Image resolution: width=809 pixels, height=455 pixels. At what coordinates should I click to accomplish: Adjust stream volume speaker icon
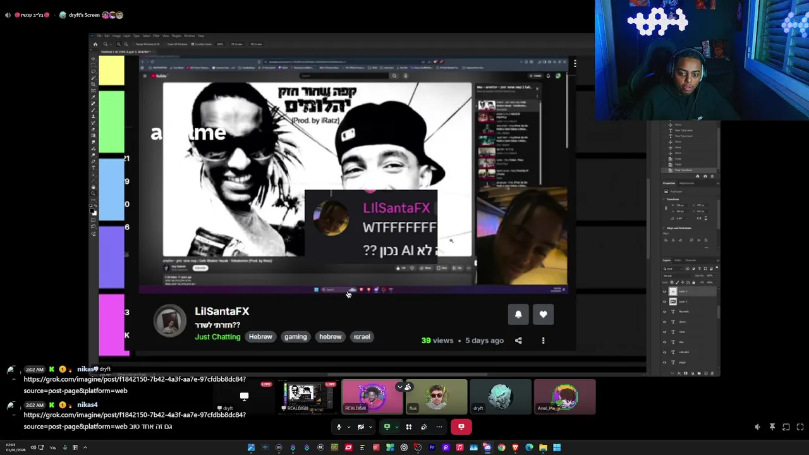coord(758,427)
